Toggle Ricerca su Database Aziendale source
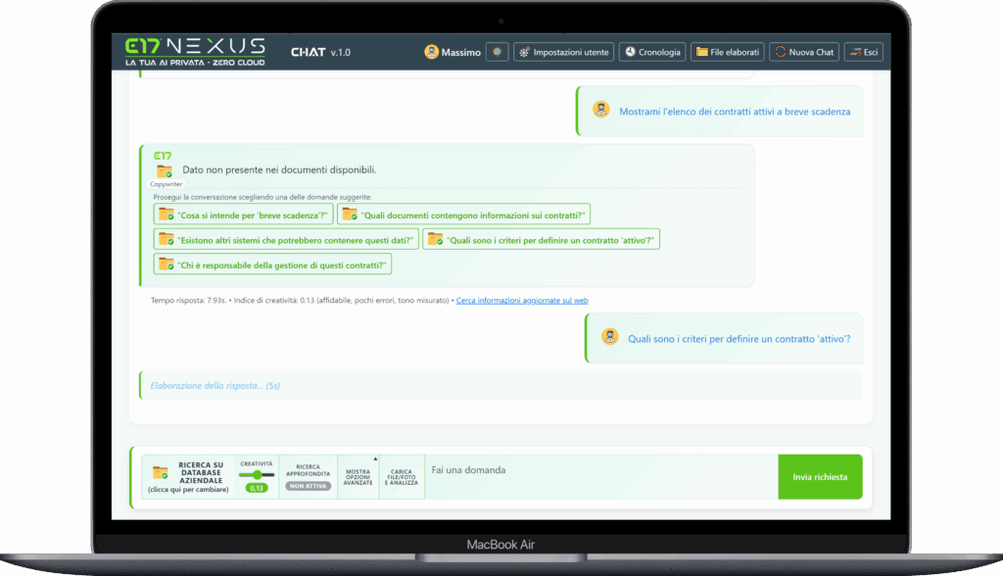Image resolution: width=1003 pixels, height=576 pixels. pyautogui.click(x=199, y=474)
